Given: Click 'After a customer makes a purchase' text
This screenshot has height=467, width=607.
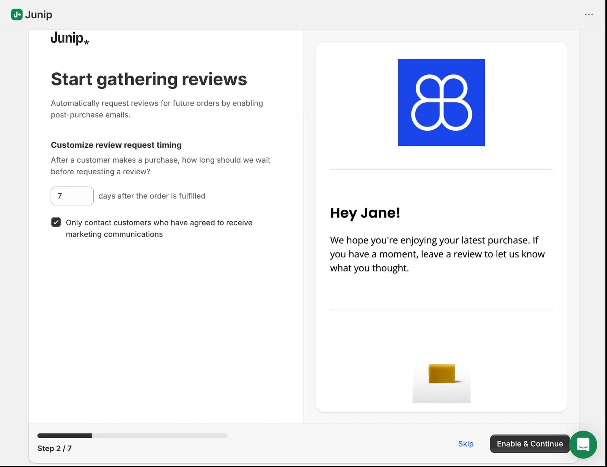Looking at the screenshot, I should pyautogui.click(x=160, y=166).
